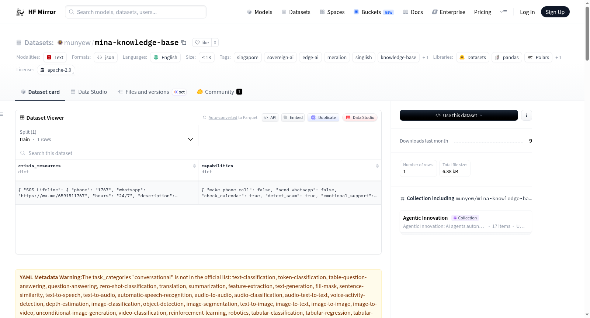Select the json format tag
The height and width of the screenshot is (318, 590).
pyautogui.click(x=105, y=57)
